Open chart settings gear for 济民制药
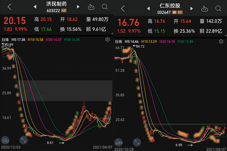The width and height of the screenshot is (227, 151). pyautogui.click(x=107, y=39)
